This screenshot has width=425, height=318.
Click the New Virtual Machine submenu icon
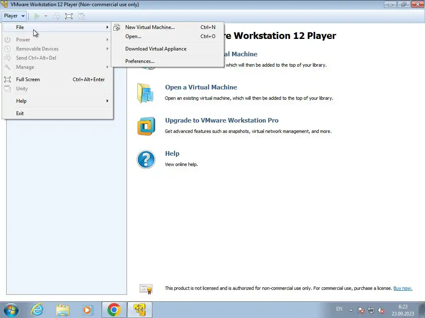[117, 27]
